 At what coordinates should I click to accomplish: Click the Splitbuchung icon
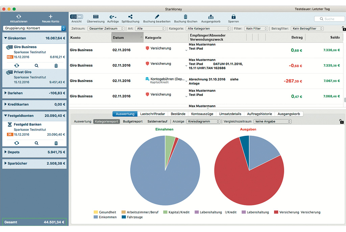130,17
